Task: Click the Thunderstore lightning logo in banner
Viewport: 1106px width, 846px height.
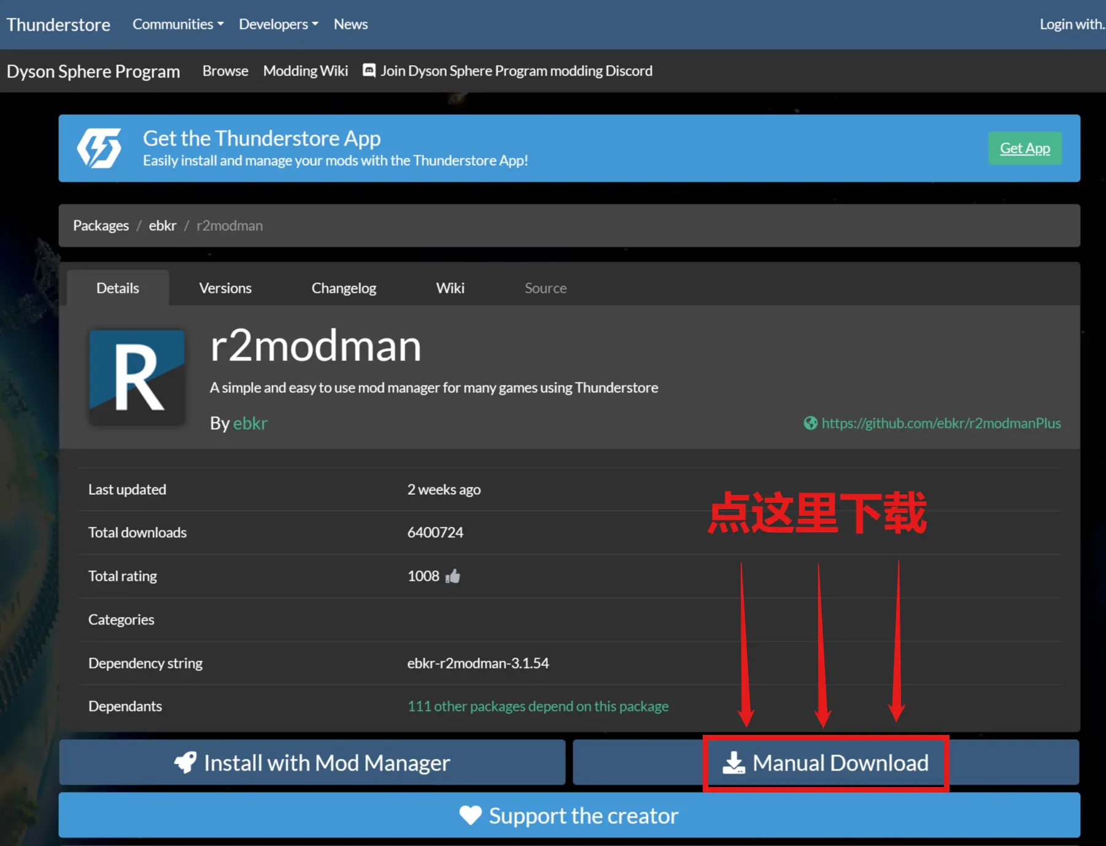Action: [99, 148]
